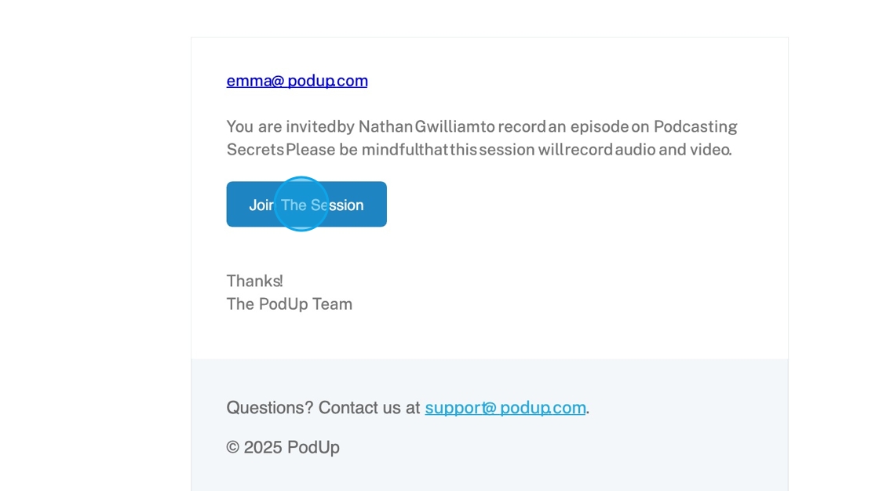The height and width of the screenshot is (491, 879).
Task: Select the Podcasting text in the invitation
Action: pyautogui.click(x=695, y=127)
